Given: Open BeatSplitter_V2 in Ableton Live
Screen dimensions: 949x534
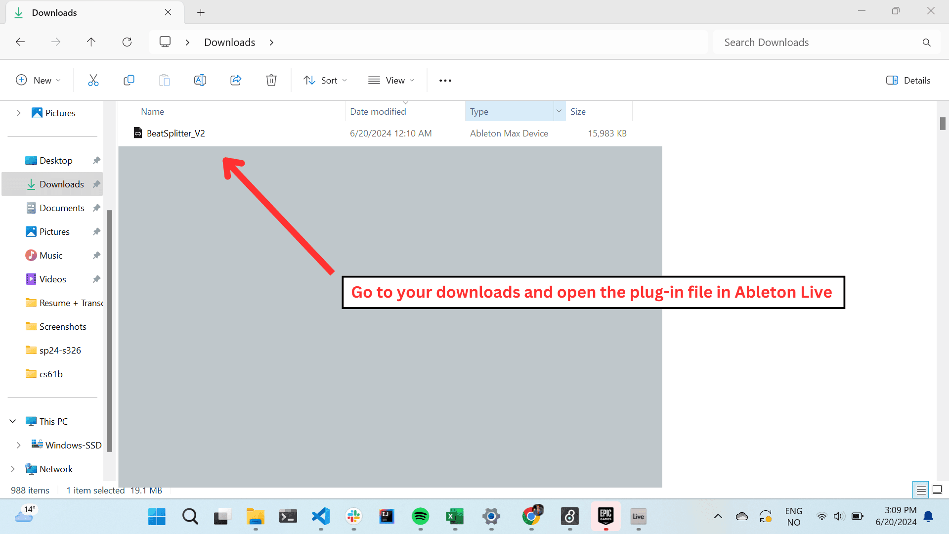Looking at the screenshot, I should (x=175, y=133).
